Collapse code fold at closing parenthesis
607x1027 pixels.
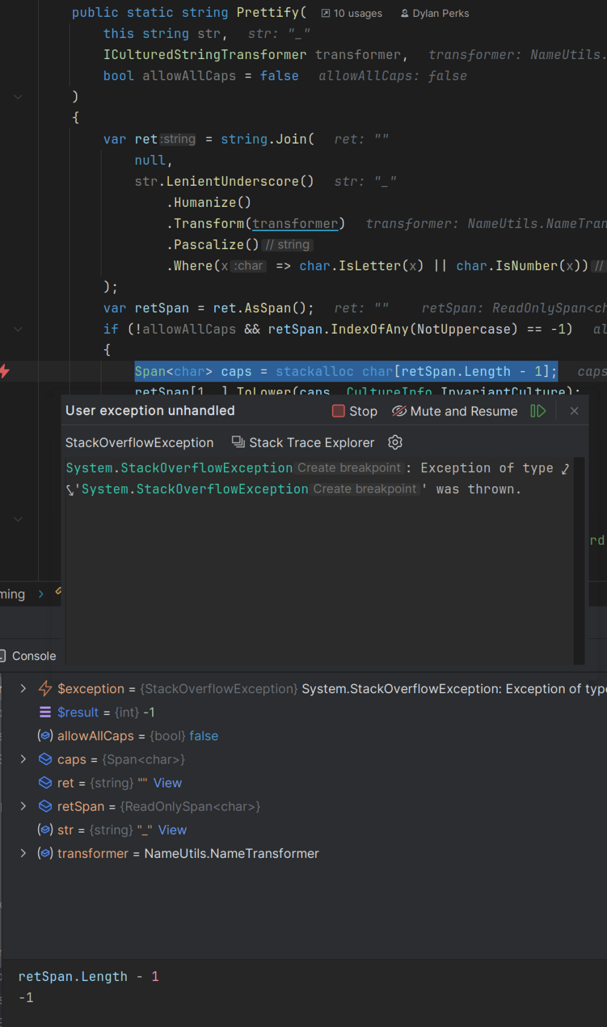coord(18,97)
